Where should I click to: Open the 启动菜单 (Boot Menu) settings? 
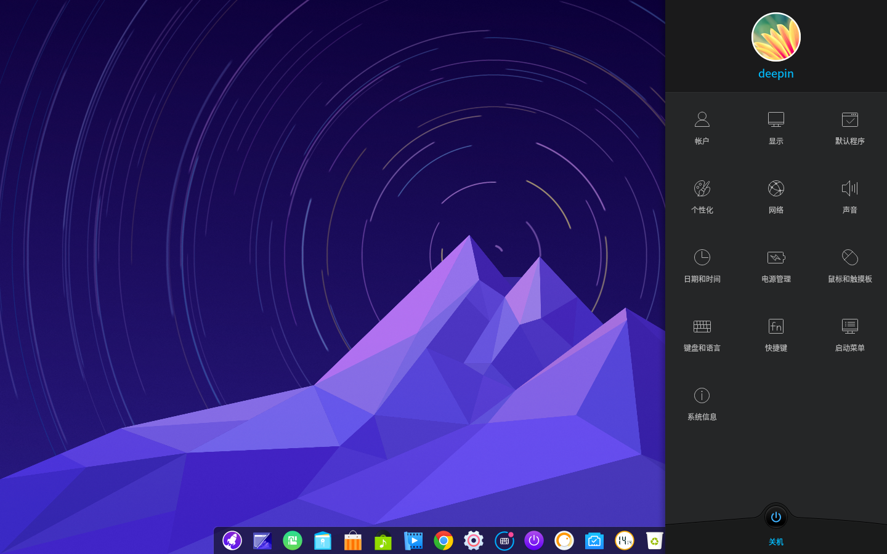pyautogui.click(x=849, y=334)
